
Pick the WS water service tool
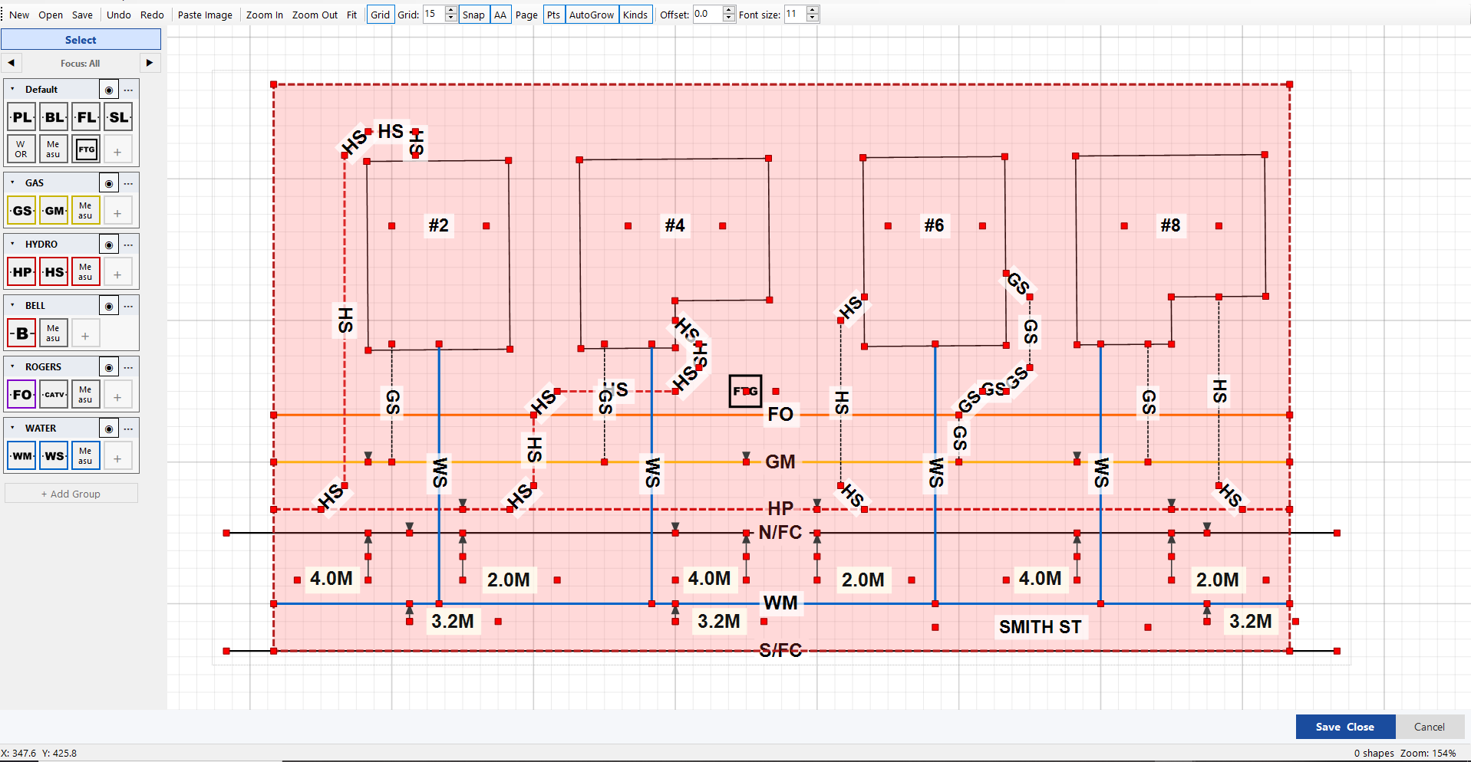click(54, 456)
